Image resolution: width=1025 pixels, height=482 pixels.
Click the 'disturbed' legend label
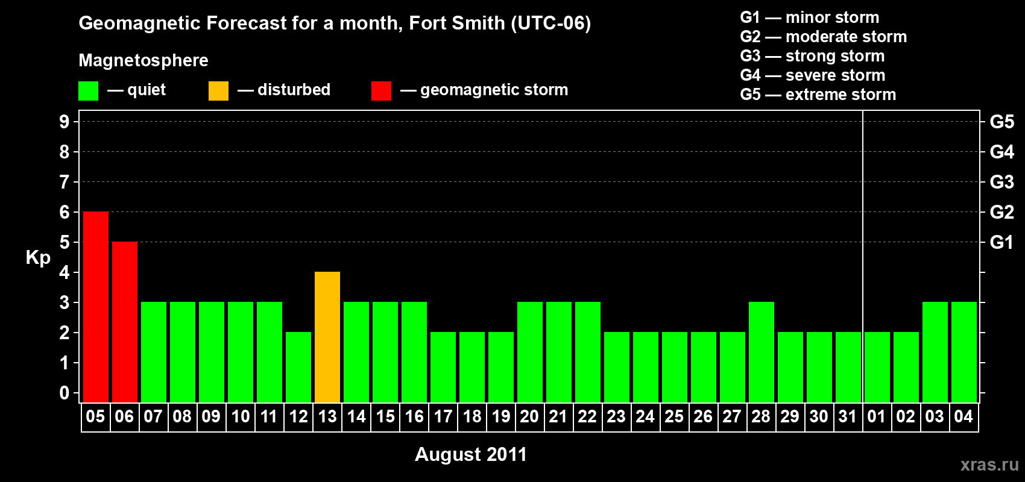pyautogui.click(x=294, y=90)
